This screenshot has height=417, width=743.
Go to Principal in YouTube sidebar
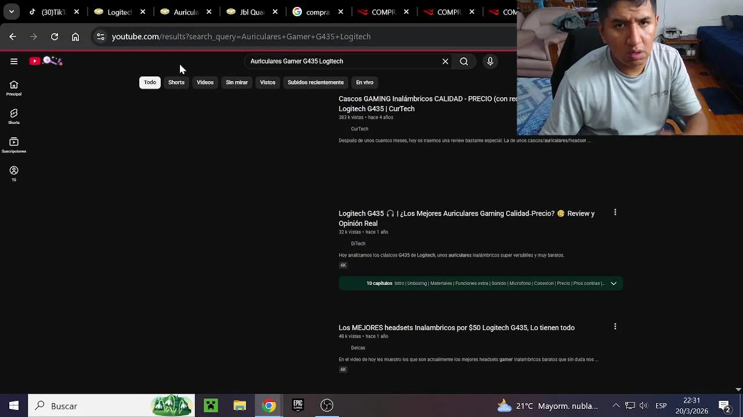tap(14, 88)
